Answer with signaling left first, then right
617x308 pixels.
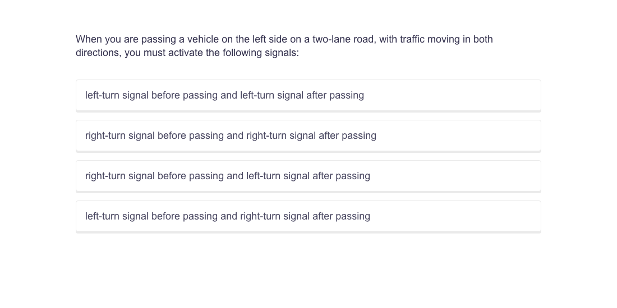pyautogui.click(x=308, y=216)
